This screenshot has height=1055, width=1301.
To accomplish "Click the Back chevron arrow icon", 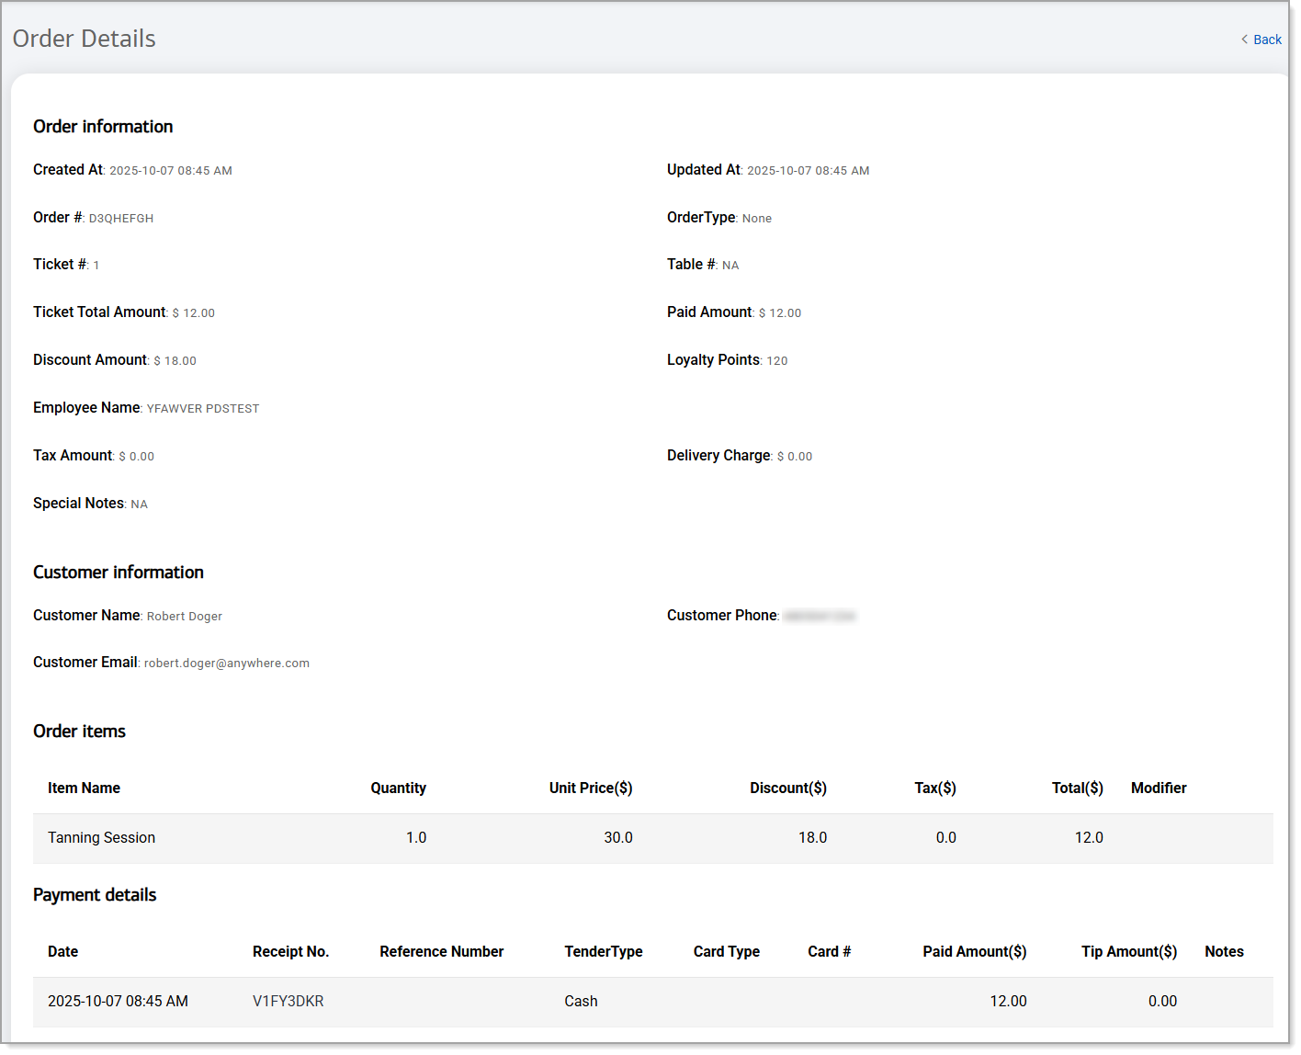I will (x=1244, y=40).
